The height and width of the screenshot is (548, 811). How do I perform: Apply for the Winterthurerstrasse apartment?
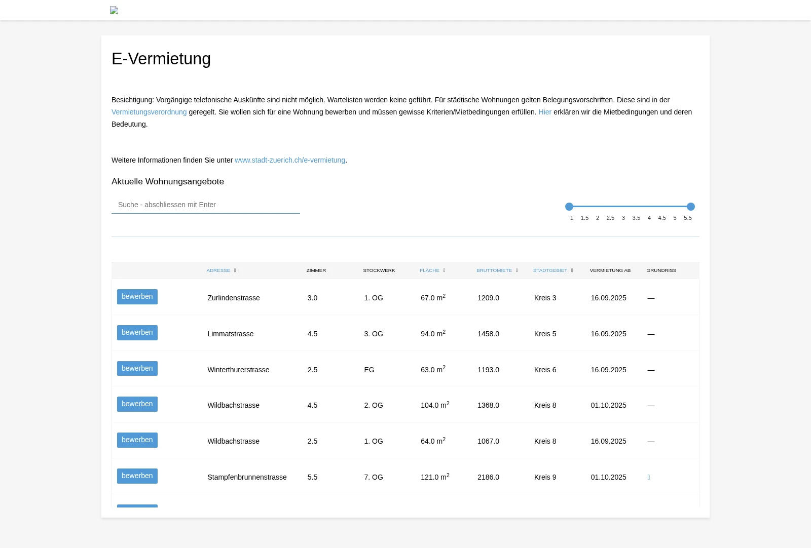coord(137,369)
